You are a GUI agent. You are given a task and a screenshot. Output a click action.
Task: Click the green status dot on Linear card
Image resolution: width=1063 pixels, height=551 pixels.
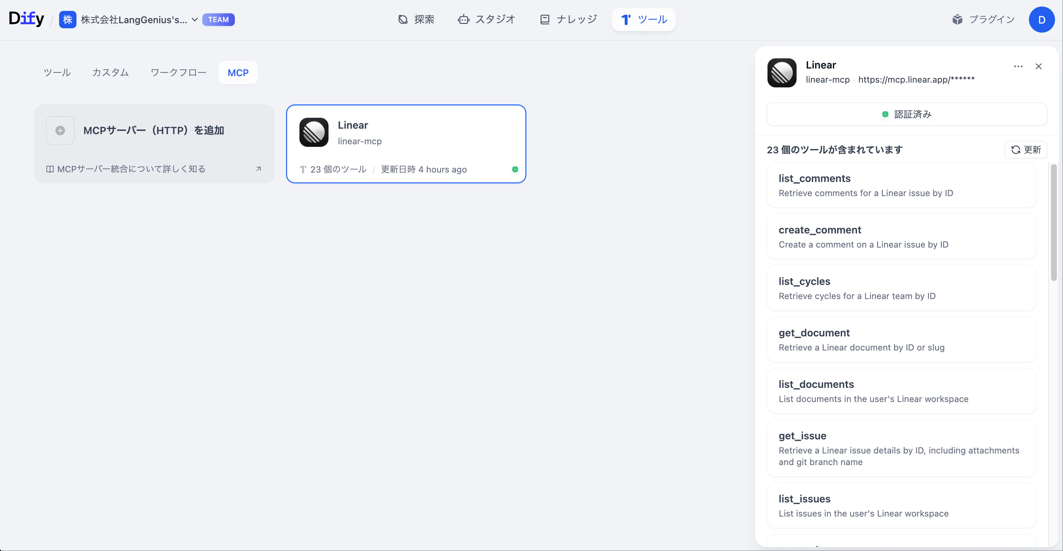[515, 169]
